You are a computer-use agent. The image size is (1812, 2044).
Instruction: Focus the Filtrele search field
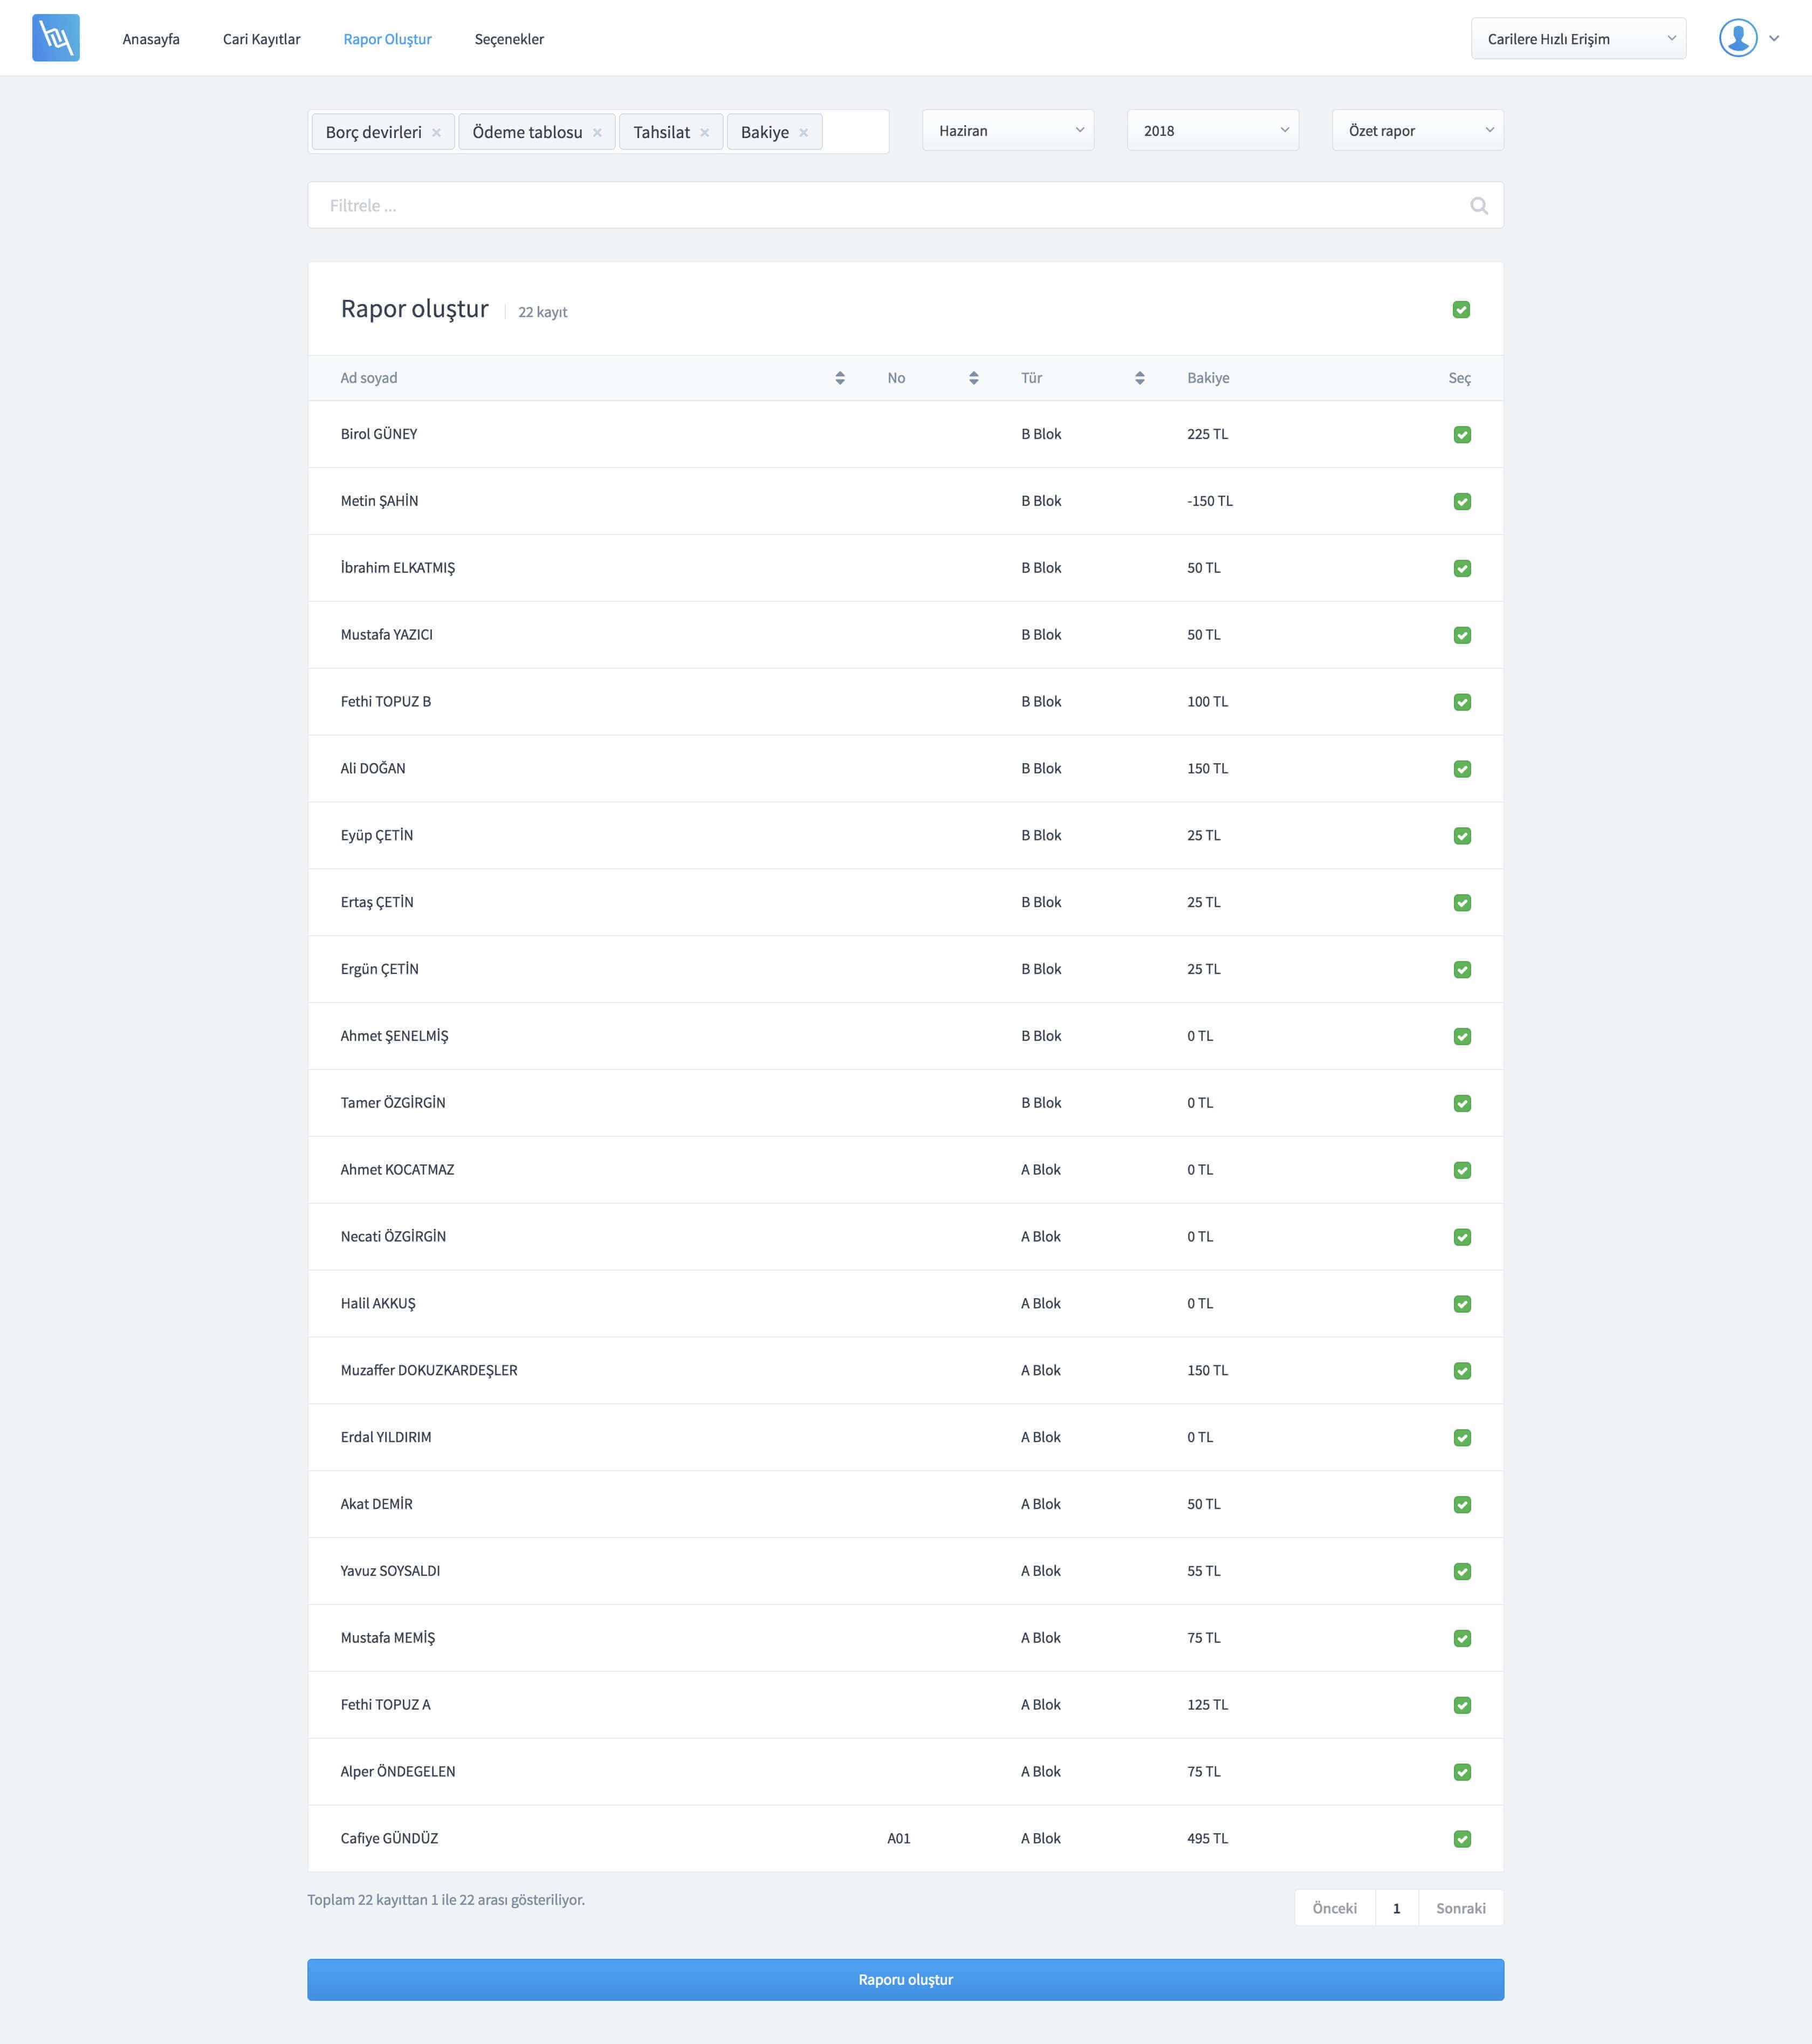pyautogui.click(x=905, y=205)
